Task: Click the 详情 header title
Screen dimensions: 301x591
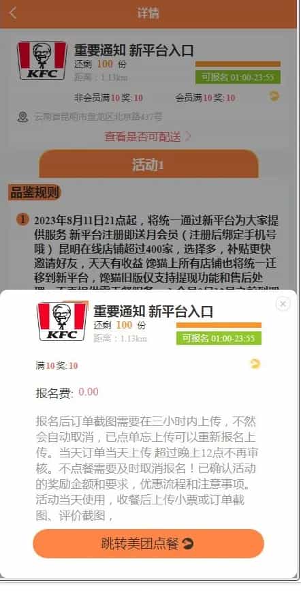Action: (148, 13)
